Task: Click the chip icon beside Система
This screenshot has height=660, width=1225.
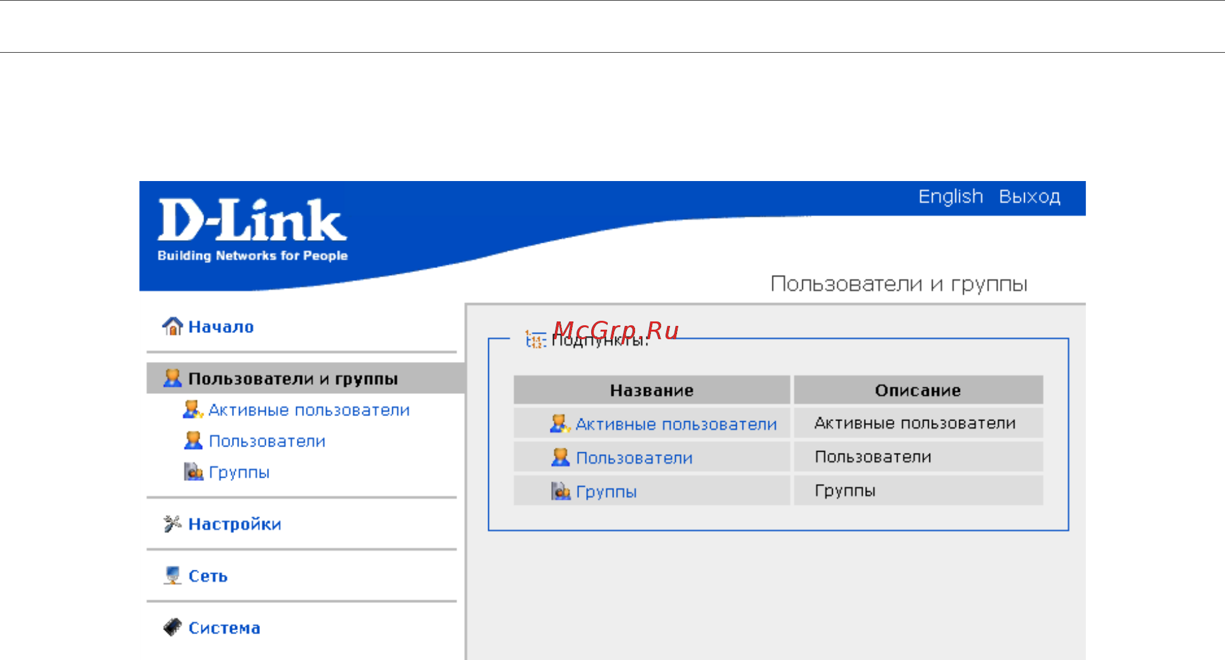Action: point(172,627)
